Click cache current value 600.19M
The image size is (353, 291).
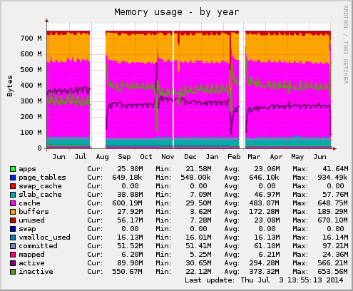[128, 203]
